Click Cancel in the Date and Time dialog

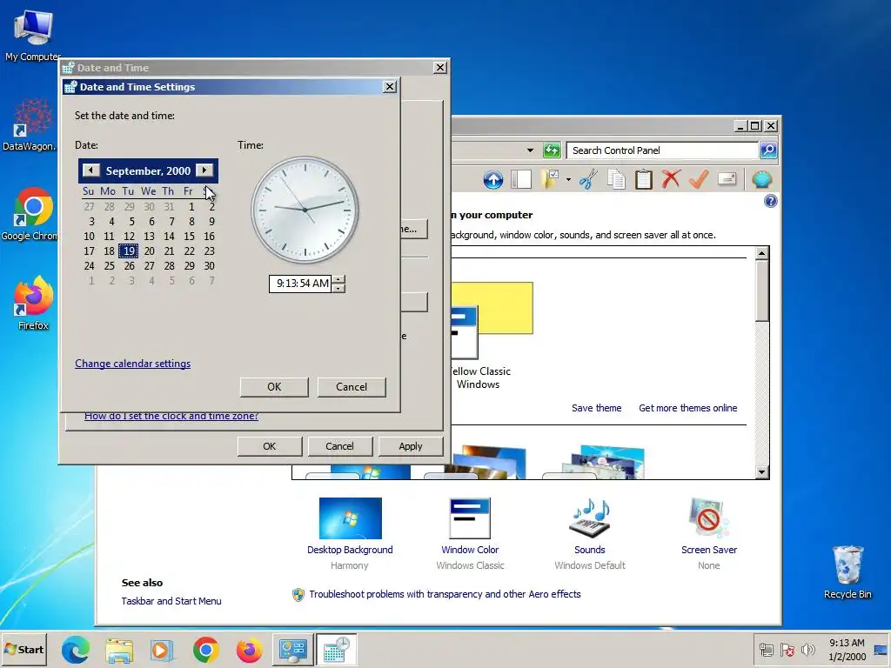(x=339, y=446)
